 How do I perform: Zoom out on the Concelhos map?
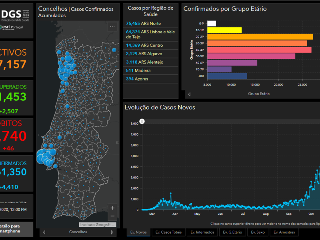click(112, 216)
